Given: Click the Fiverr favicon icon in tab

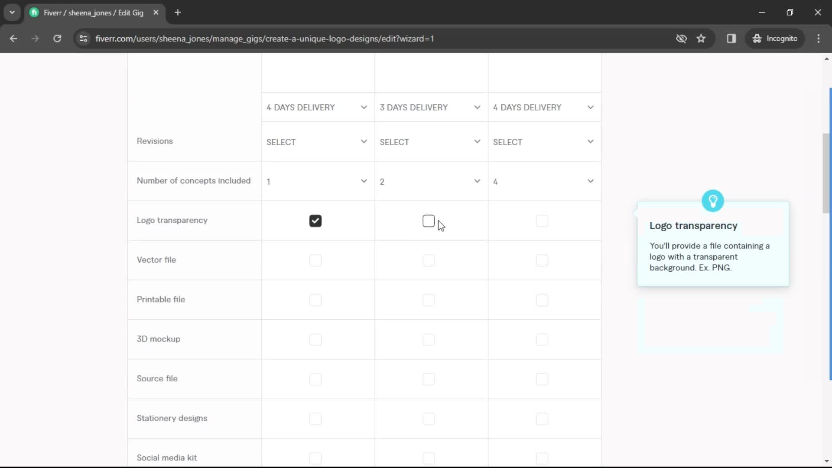Looking at the screenshot, I should tap(34, 13).
